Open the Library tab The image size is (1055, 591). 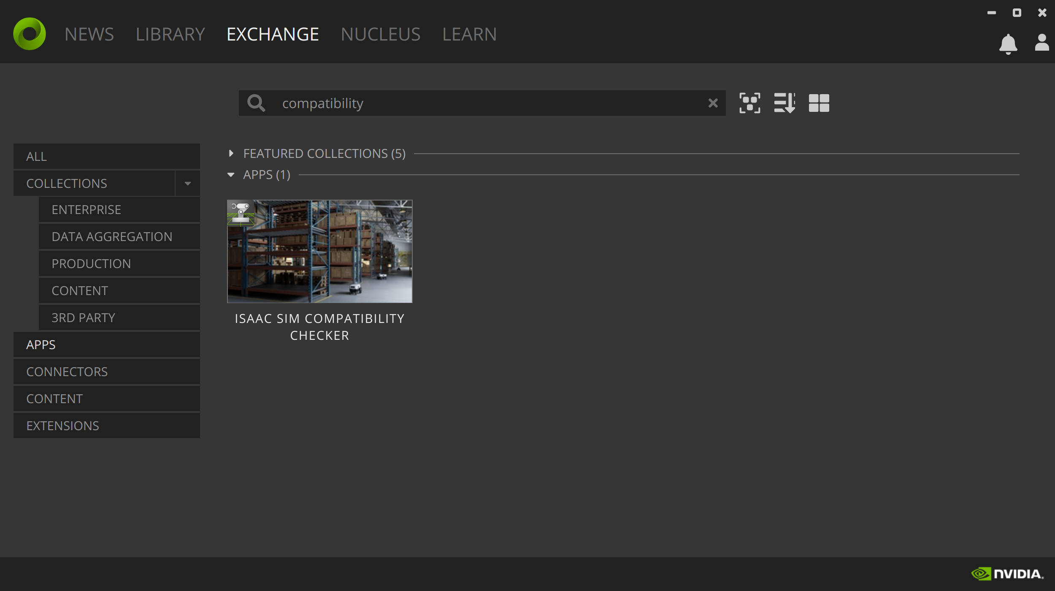pyautogui.click(x=170, y=34)
